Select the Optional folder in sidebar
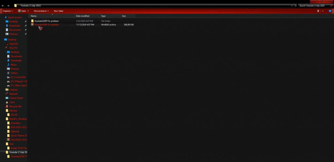 [x=15, y=131]
